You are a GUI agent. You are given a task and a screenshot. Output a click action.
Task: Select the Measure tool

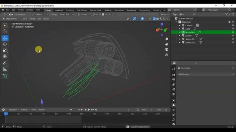pyautogui.click(x=5, y=69)
